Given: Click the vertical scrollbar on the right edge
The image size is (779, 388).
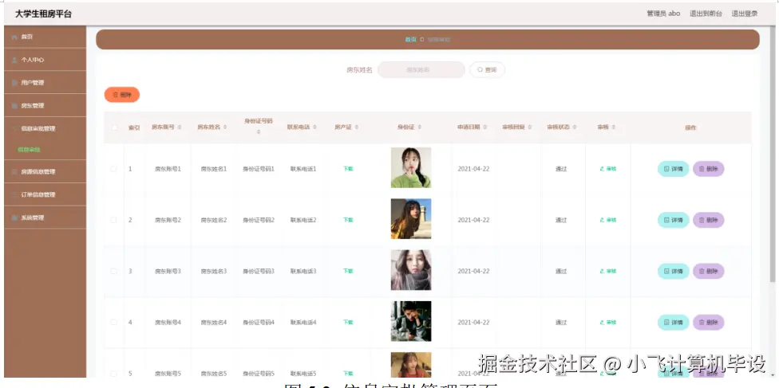Looking at the screenshot, I should pos(772,153).
